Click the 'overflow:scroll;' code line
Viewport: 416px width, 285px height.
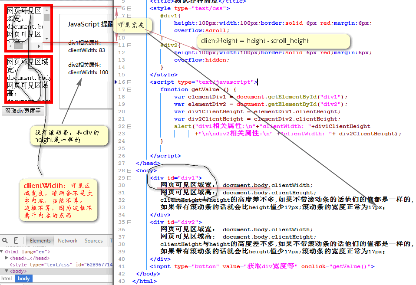coord(201,30)
